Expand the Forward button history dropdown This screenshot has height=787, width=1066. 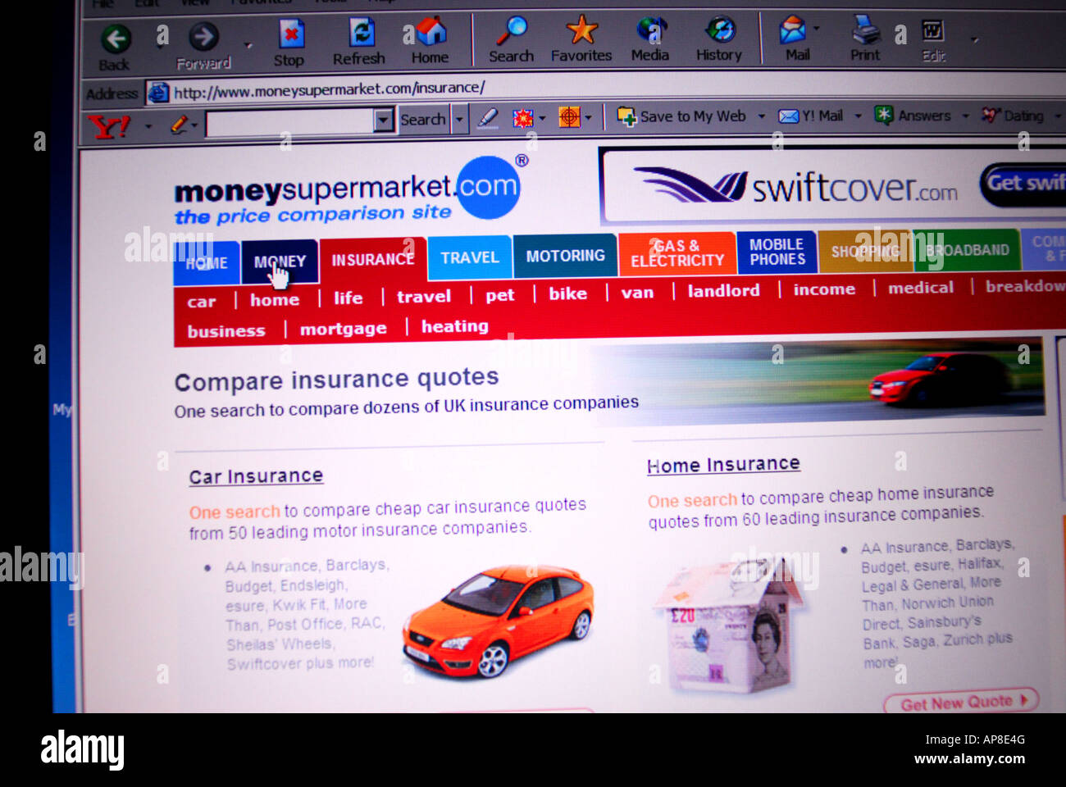[x=248, y=45]
